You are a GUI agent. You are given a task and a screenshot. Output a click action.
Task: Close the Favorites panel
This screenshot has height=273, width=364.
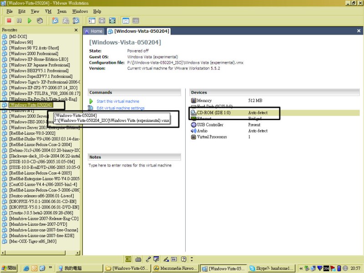click(x=76, y=30)
